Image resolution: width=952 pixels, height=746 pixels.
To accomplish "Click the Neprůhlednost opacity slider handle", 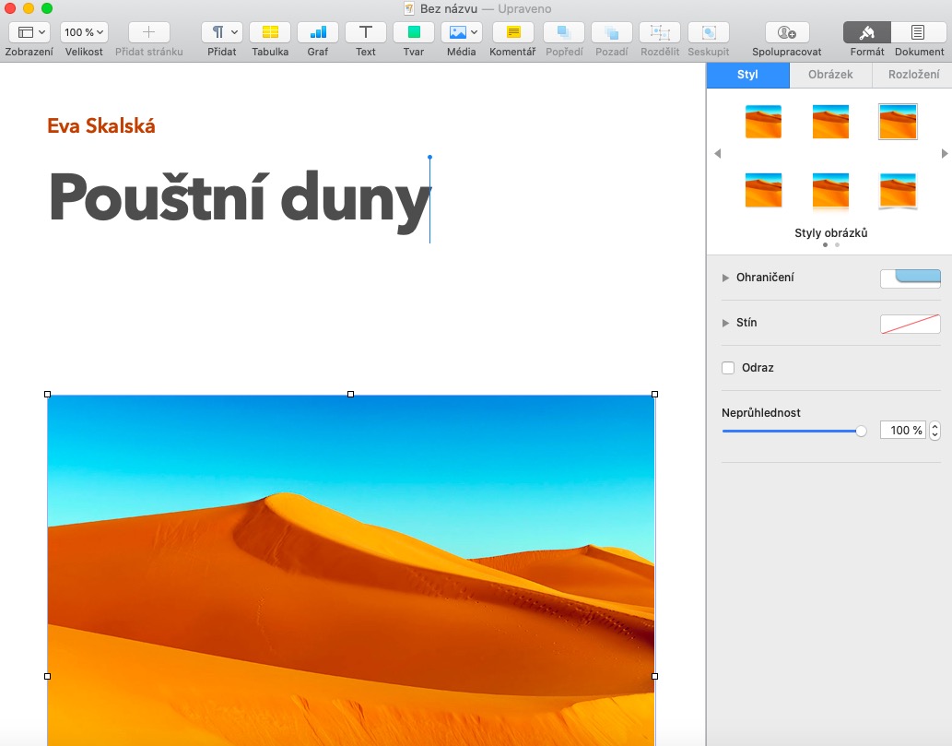I will [861, 431].
